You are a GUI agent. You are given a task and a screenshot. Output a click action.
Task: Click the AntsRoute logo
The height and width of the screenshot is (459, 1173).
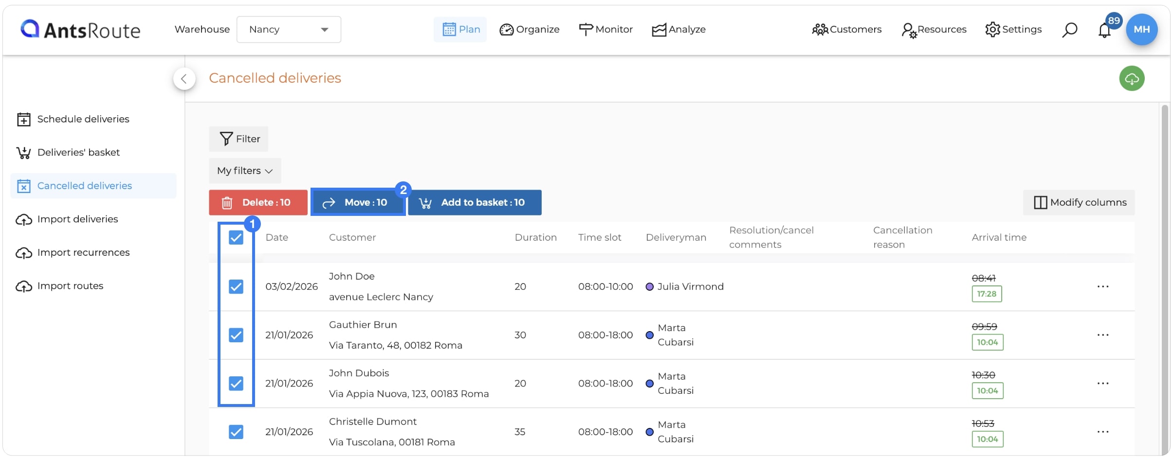tap(80, 30)
